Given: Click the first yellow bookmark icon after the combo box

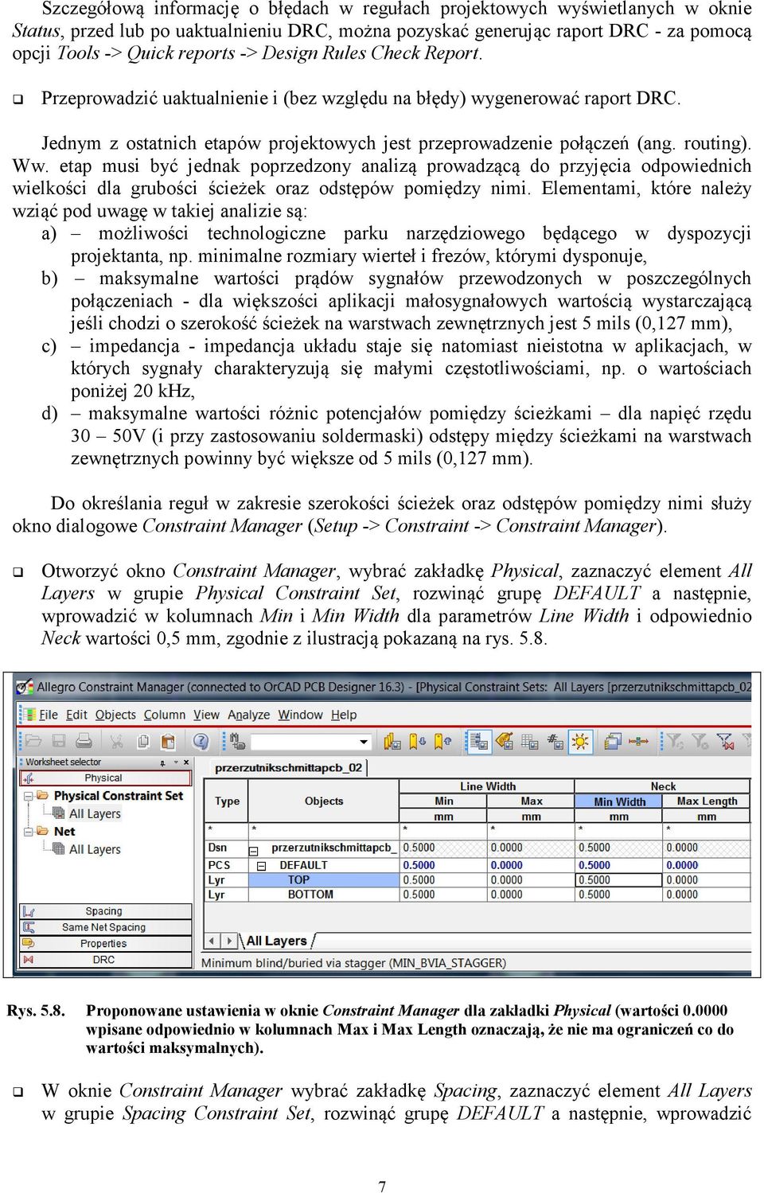Looking at the screenshot, I should (x=392, y=741).
